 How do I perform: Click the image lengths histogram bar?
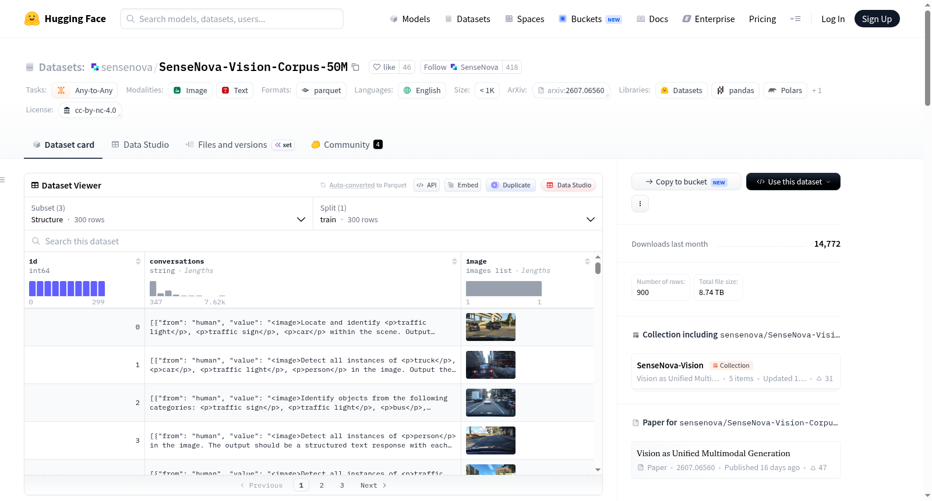coord(504,289)
